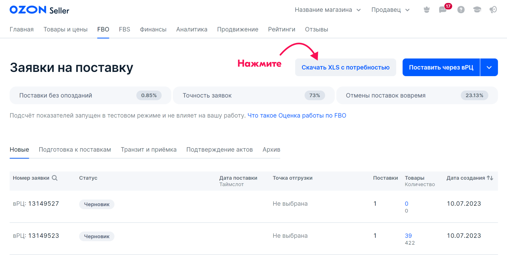Open the crown premium icon

click(426, 10)
